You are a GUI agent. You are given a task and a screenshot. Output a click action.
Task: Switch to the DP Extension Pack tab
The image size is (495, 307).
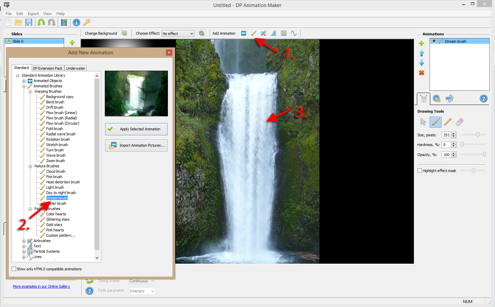pos(47,68)
